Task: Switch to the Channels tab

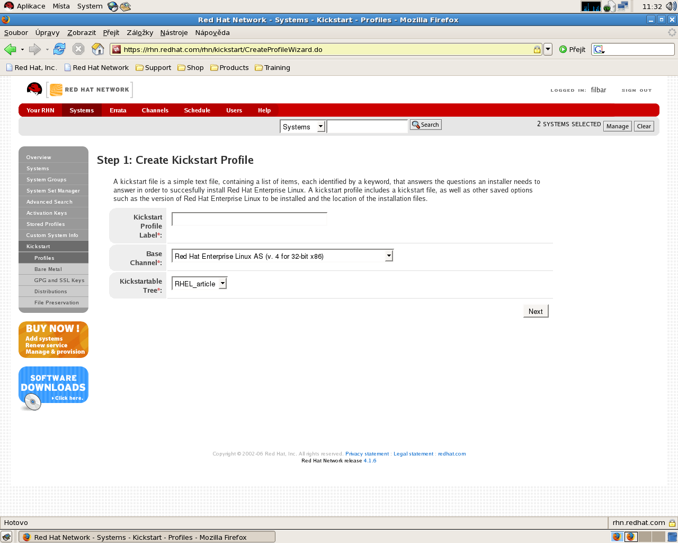Action: [x=155, y=110]
